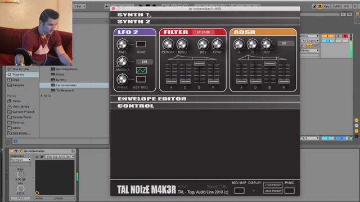The width and height of the screenshot is (360, 202).
Task: Expand the VST3 folder in browser
Action: (42, 96)
